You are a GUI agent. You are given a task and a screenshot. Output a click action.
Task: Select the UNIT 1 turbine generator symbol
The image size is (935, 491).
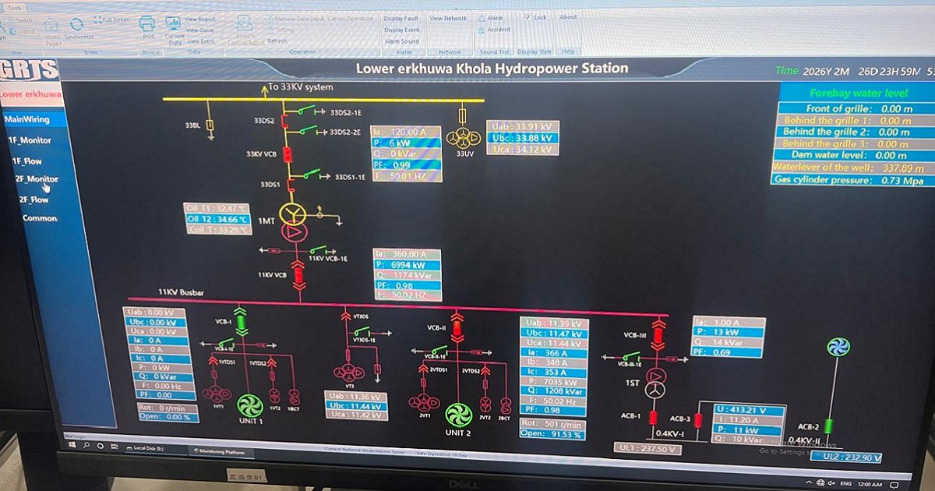pyautogui.click(x=250, y=406)
